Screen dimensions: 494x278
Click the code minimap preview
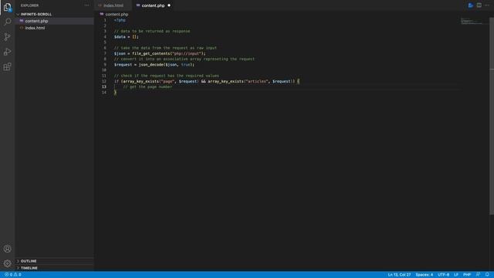[x=472, y=22]
